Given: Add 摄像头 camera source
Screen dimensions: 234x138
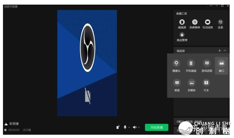Looking at the screenshot, I should (176, 66).
